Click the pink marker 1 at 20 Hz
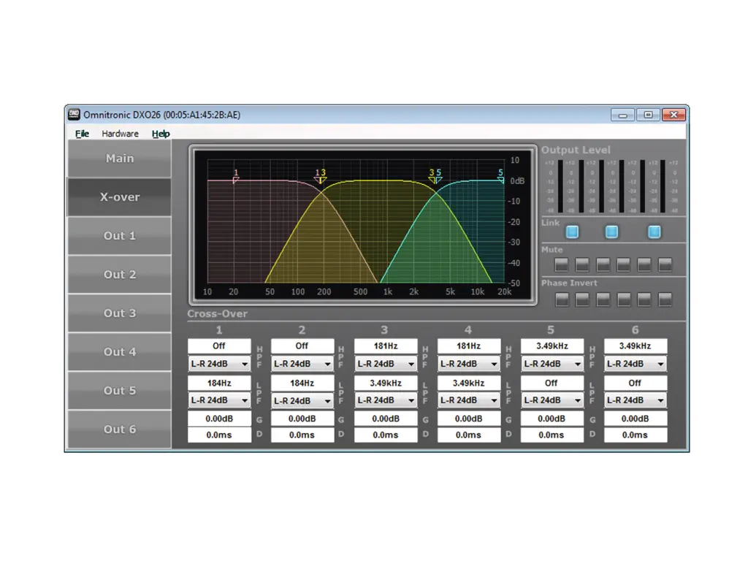The height and width of the screenshot is (561, 748). click(x=235, y=178)
